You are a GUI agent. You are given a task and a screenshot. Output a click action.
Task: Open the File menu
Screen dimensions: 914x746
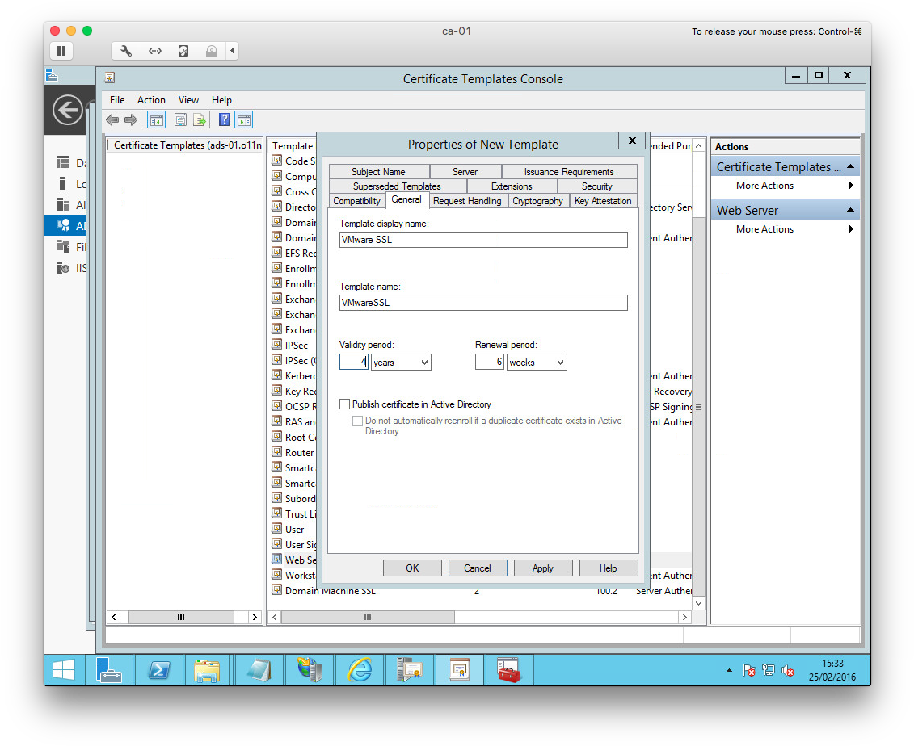click(117, 100)
